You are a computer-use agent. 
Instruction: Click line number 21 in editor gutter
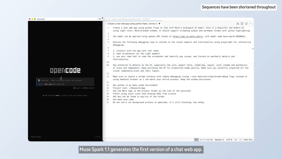point(107,102)
